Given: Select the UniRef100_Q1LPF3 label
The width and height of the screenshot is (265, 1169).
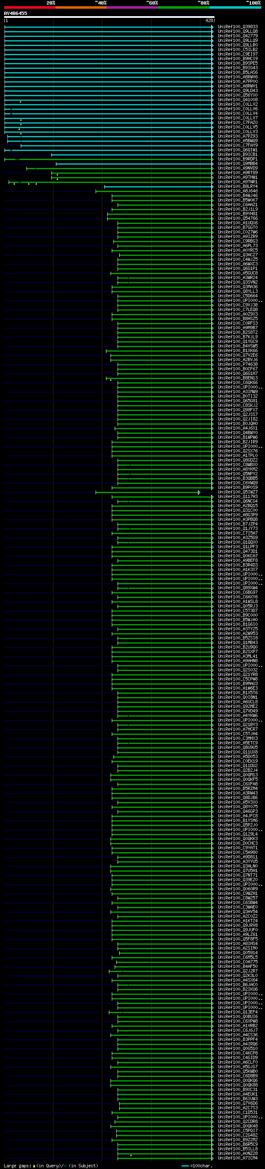Looking at the screenshot, I should click(x=238, y=547).
